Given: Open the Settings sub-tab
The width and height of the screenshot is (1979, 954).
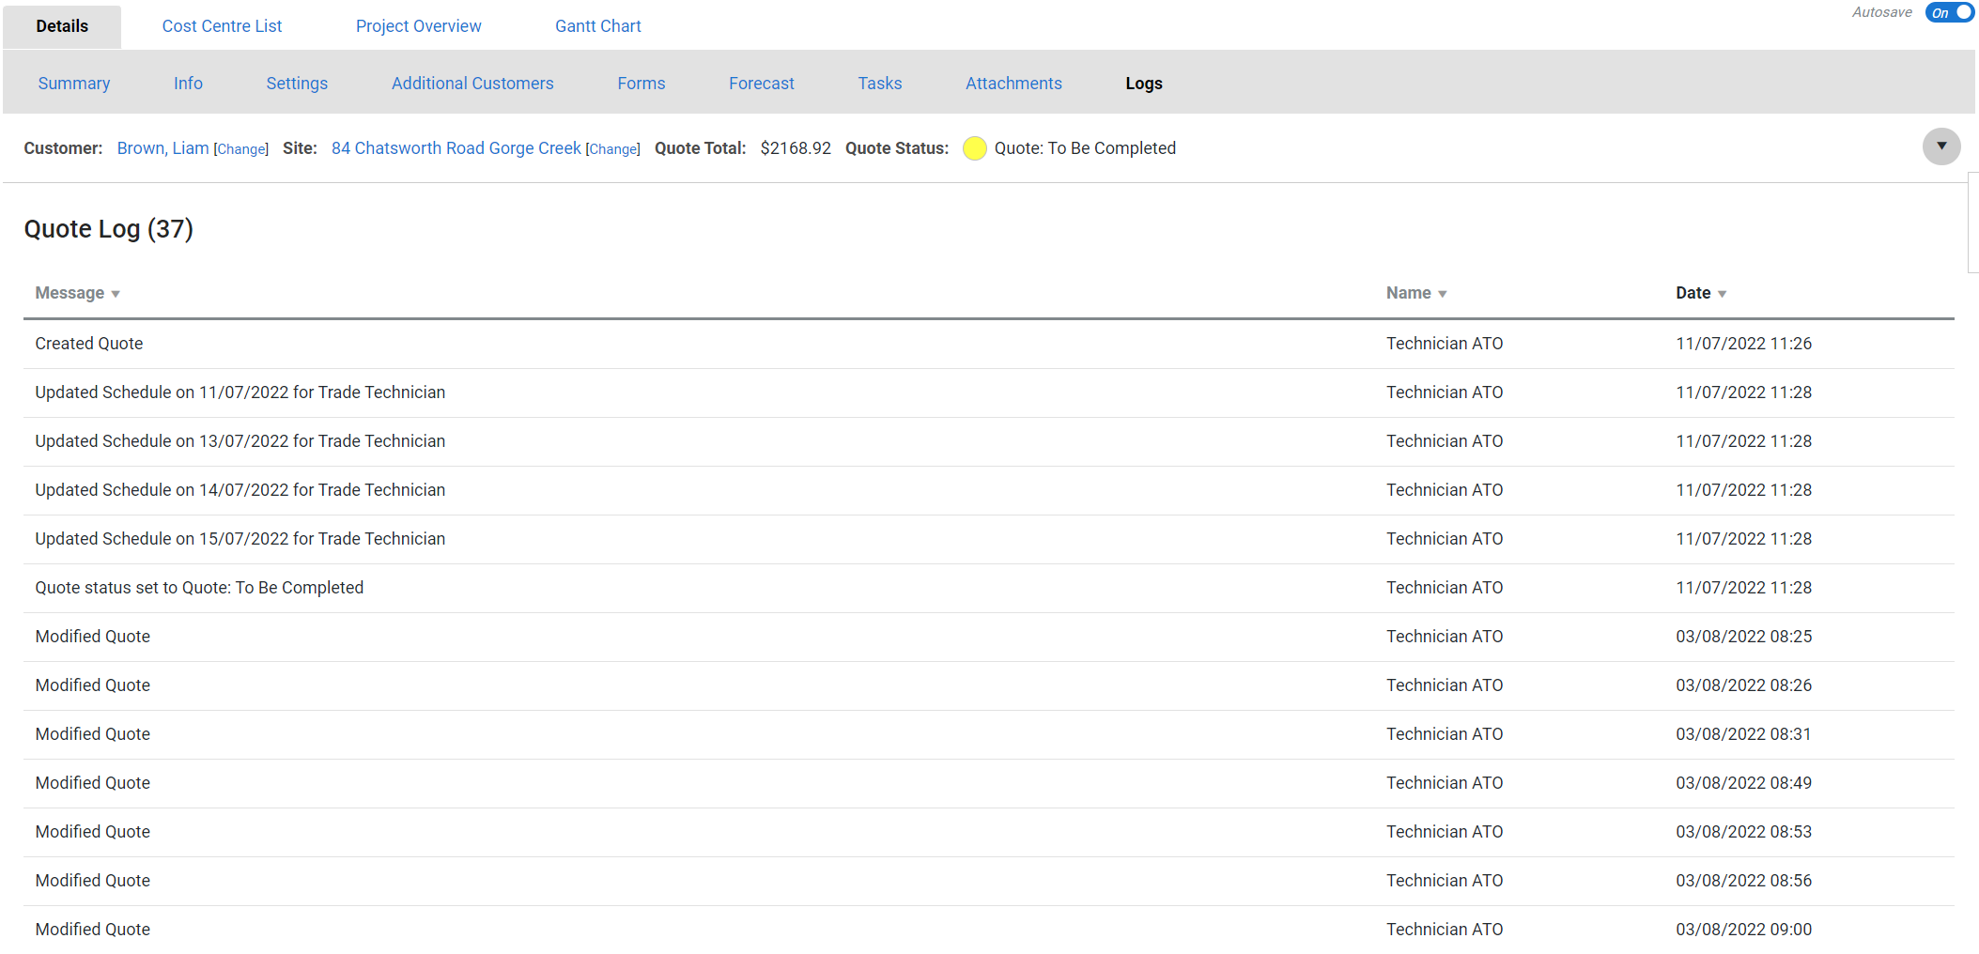Looking at the screenshot, I should pos(297,84).
